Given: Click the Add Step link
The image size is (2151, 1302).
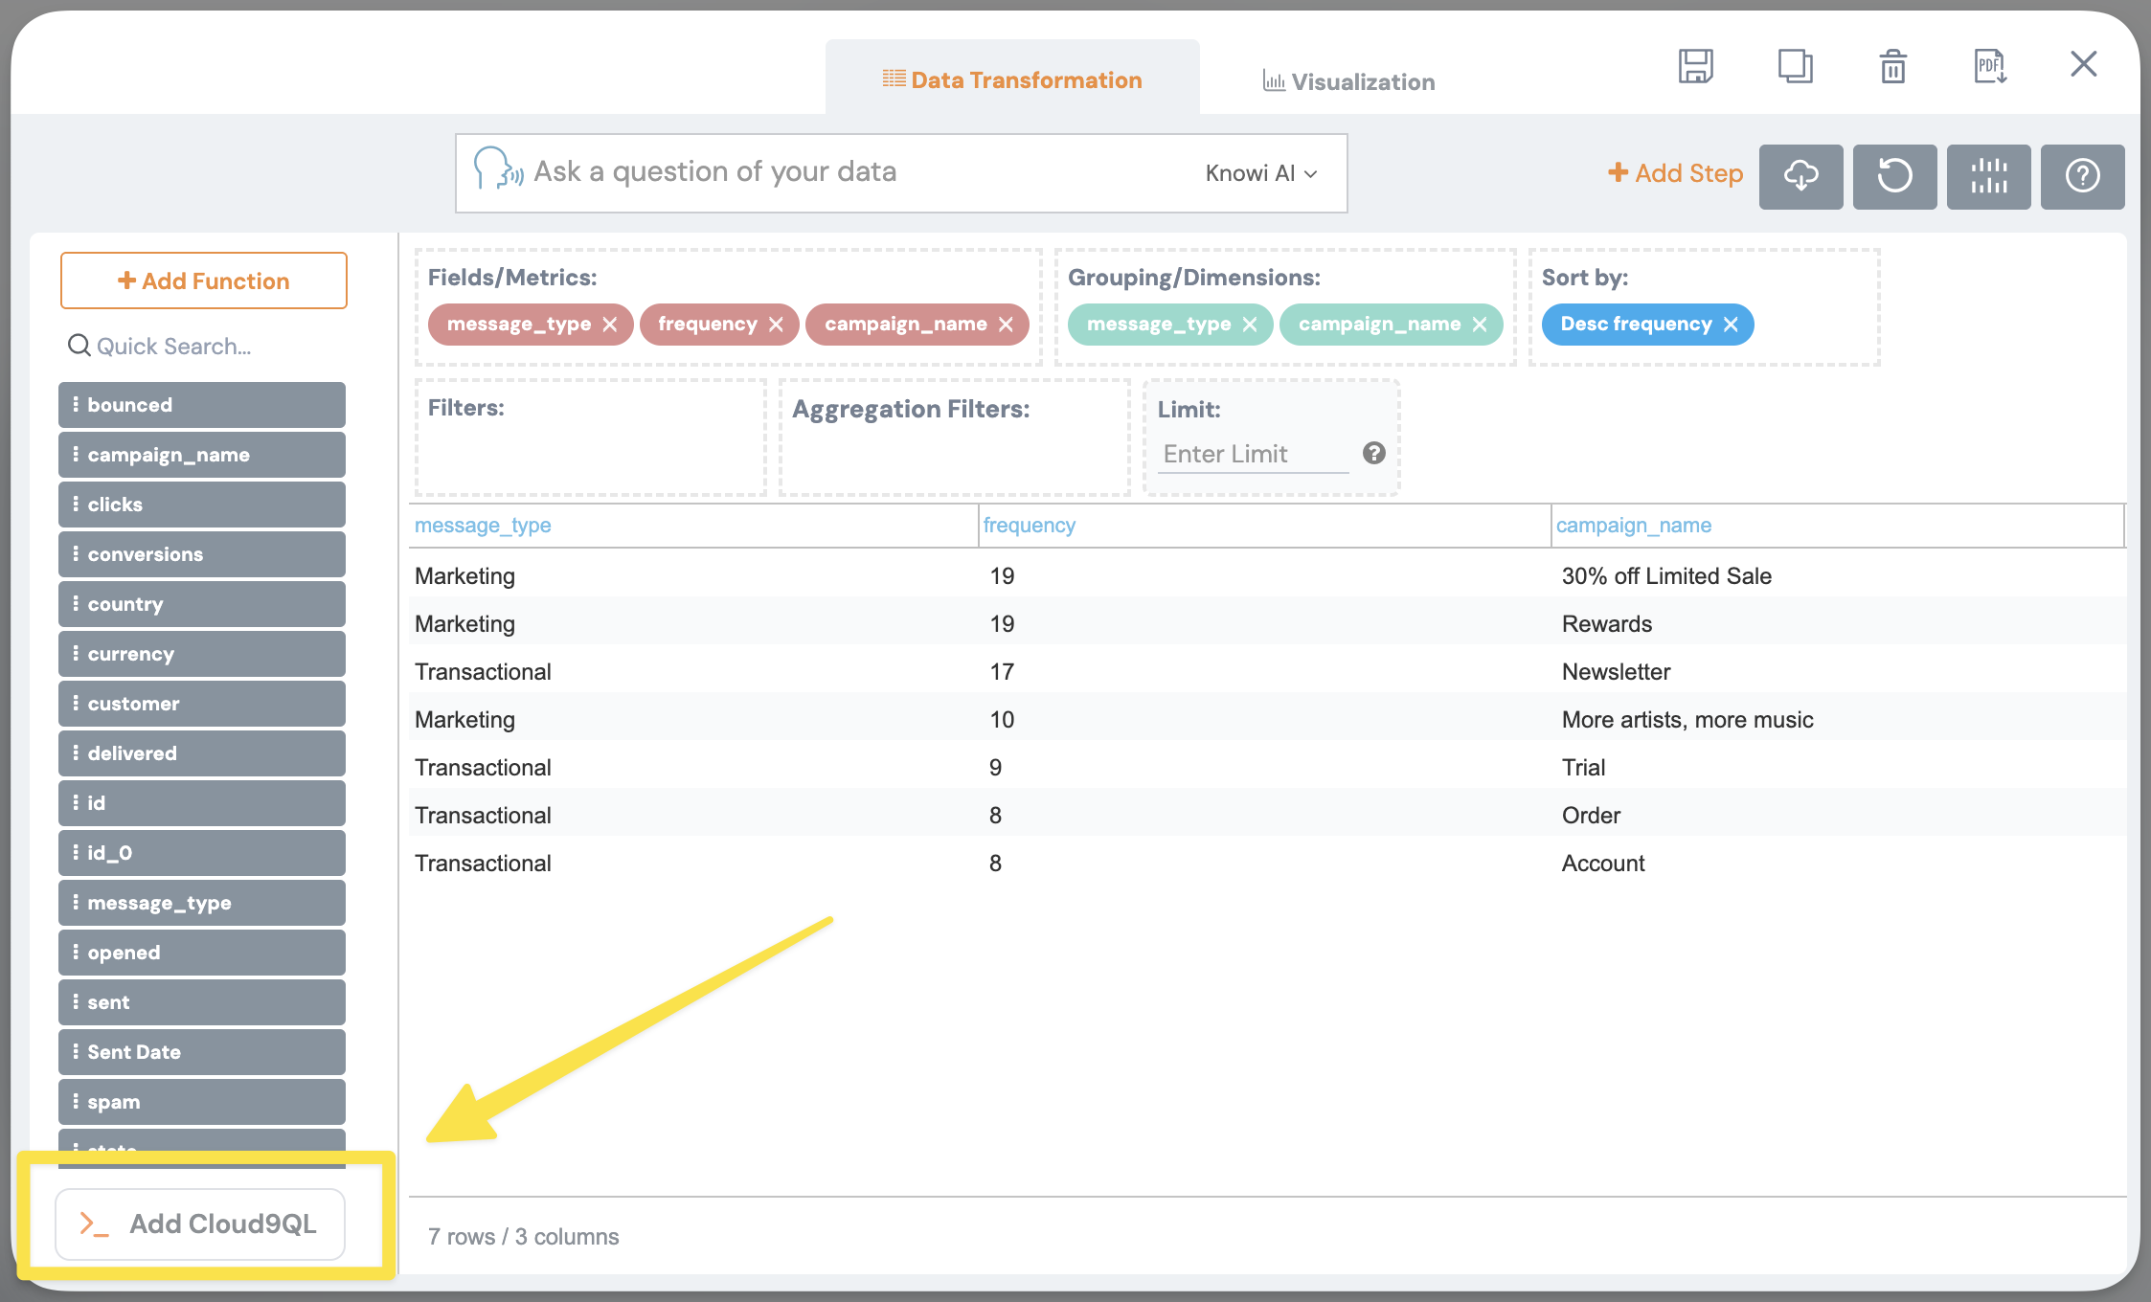Looking at the screenshot, I should (x=1675, y=173).
